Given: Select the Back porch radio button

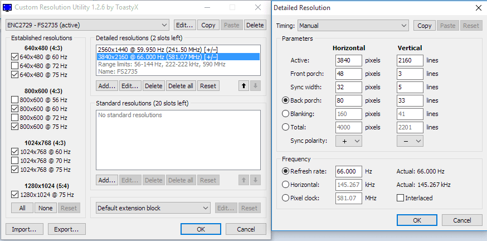Looking at the screenshot, I should pos(285,100).
